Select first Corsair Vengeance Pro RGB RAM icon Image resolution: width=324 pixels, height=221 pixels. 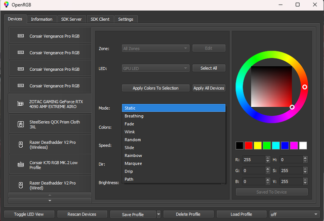coord(21,36)
